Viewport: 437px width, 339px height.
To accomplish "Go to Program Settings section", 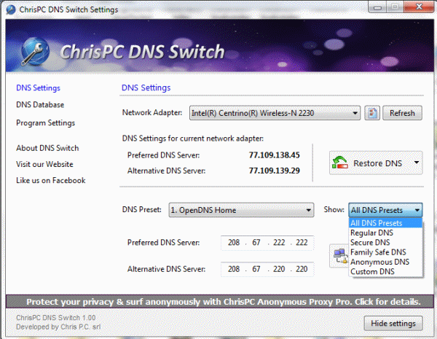I will 45,122.
